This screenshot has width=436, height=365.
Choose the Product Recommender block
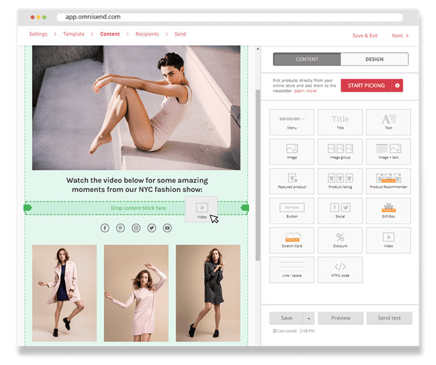coord(388,181)
